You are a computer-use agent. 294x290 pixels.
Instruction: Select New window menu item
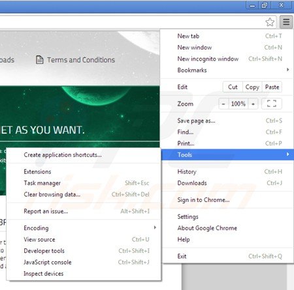pos(227,48)
